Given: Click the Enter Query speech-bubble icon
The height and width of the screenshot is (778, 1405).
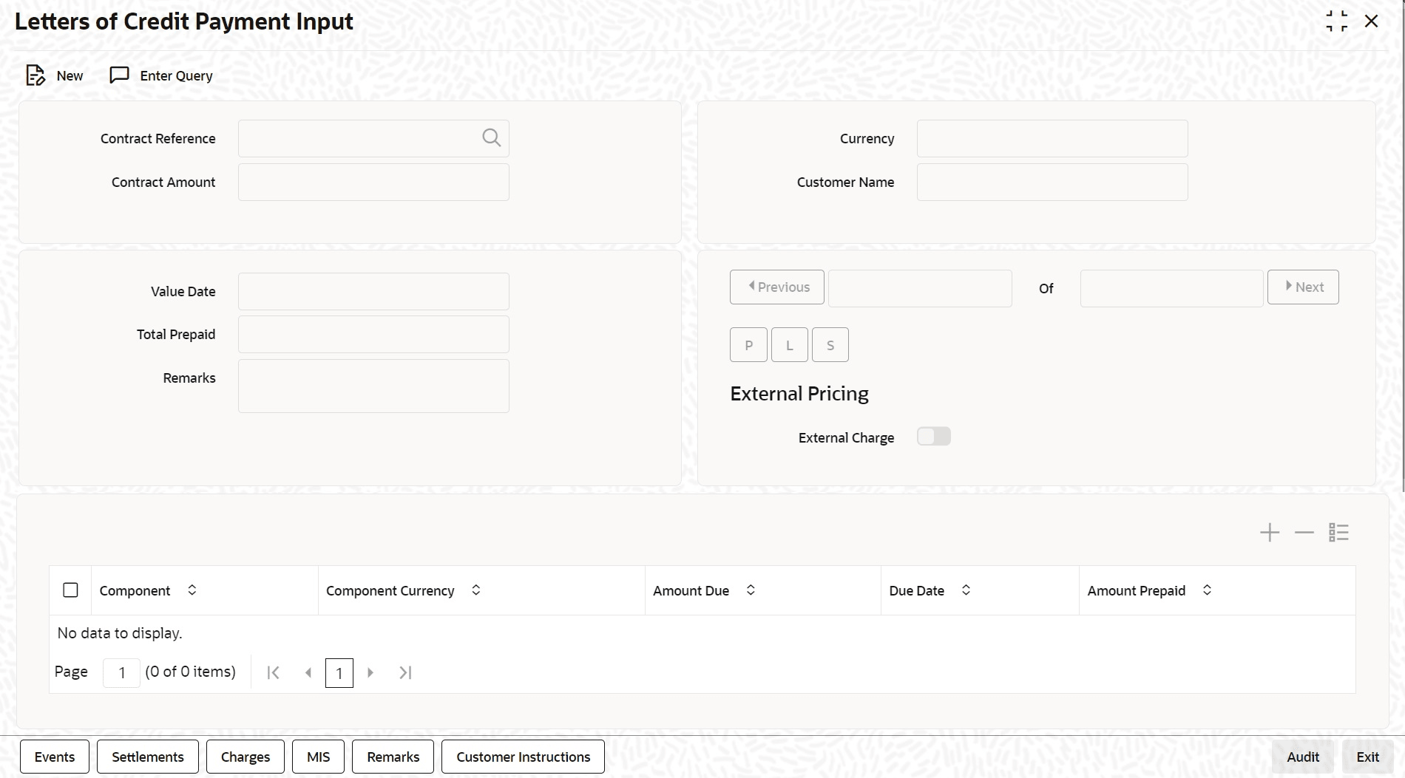Looking at the screenshot, I should (x=119, y=75).
